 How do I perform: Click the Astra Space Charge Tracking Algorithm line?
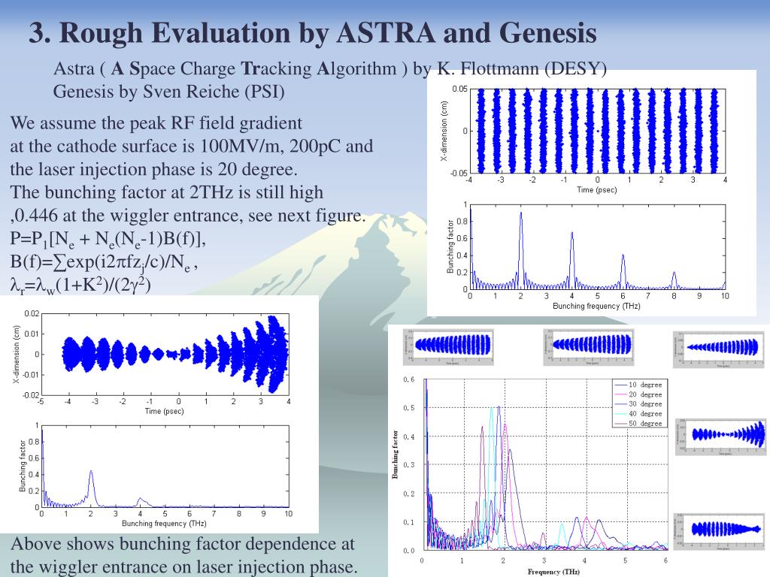coord(330,68)
